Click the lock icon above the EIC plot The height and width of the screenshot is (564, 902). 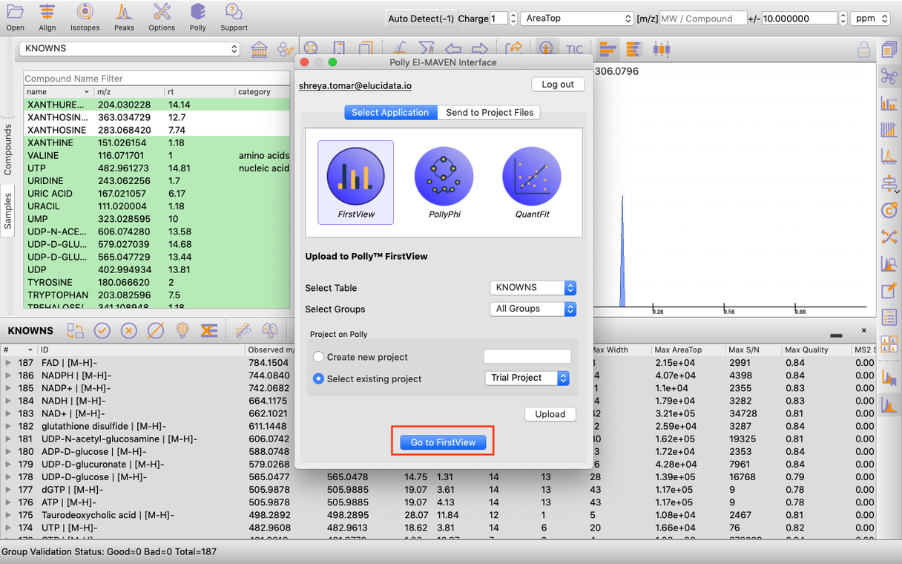(863, 50)
